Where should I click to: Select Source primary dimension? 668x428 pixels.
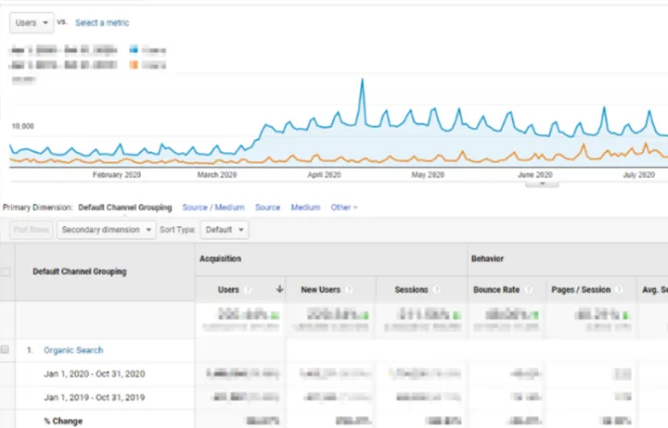click(267, 208)
